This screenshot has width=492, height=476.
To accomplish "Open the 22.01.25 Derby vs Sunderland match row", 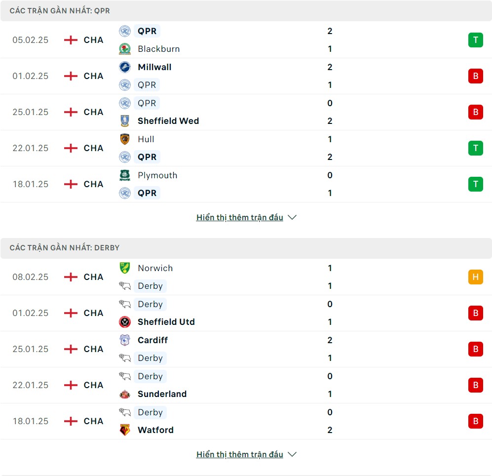I will point(246,385).
